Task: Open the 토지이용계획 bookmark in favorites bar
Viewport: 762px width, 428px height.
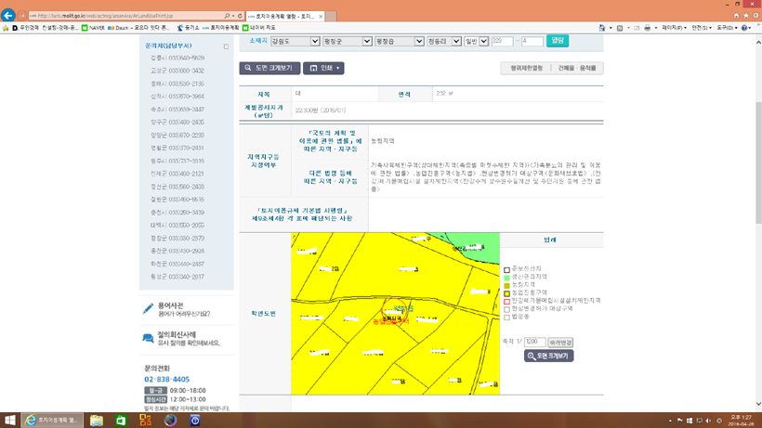Action: 220,28
